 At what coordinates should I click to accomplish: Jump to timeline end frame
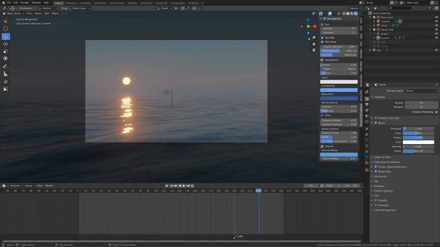(192, 186)
